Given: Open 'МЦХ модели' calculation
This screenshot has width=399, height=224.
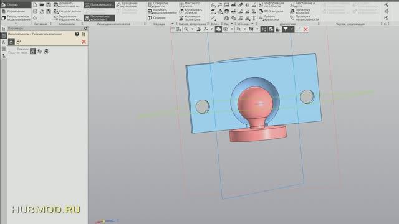Looking at the screenshot, I should click(x=271, y=11).
